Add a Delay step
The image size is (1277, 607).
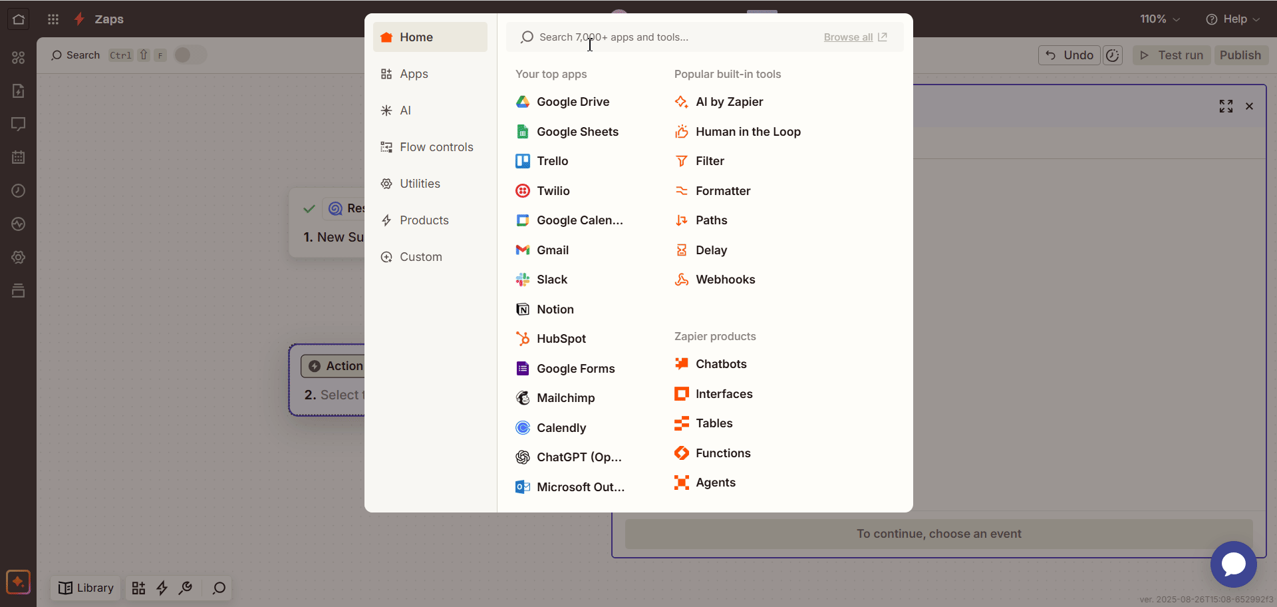click(701, 250)
